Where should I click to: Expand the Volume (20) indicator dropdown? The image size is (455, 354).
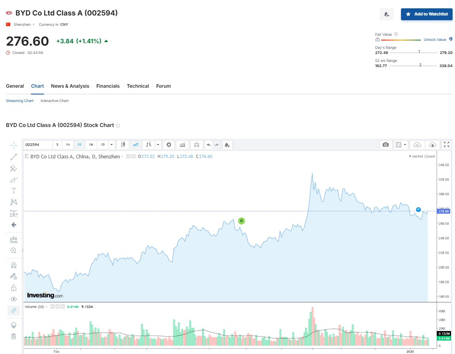coord(46,307)
